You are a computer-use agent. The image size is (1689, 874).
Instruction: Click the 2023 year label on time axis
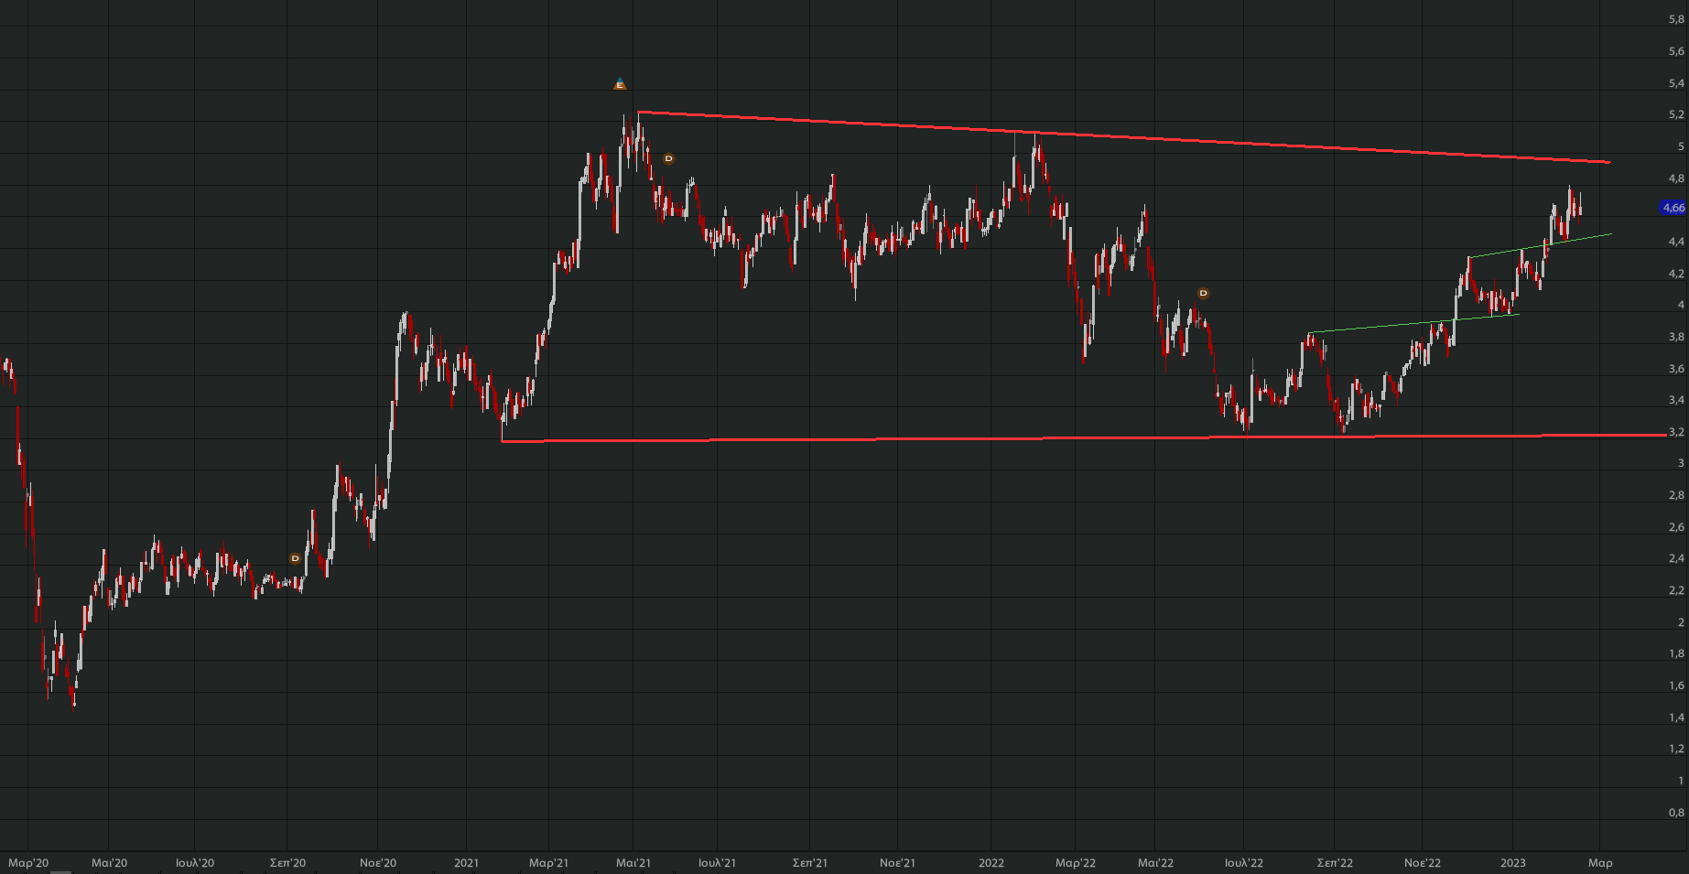pyautogui.click(x=1513, y=862)
